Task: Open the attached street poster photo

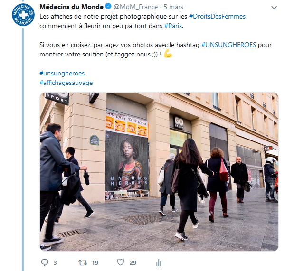Action: 159,171
